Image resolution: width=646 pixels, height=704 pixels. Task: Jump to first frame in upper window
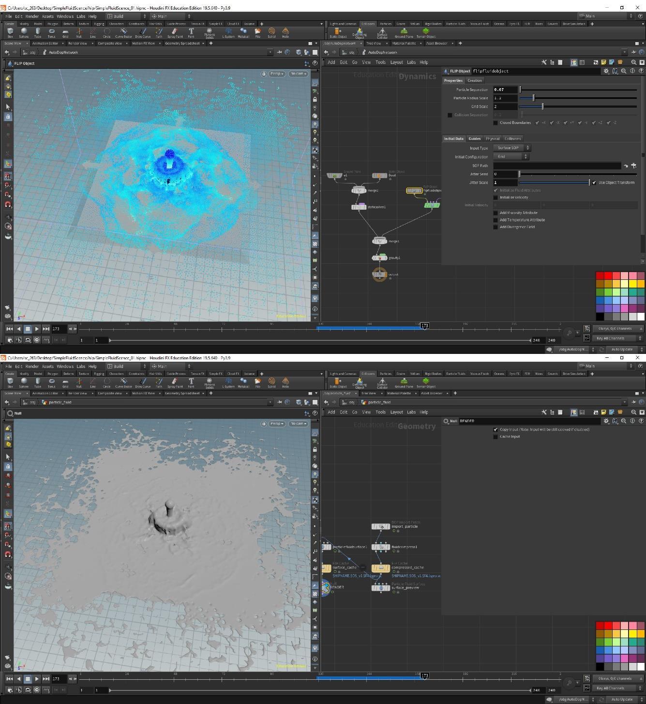point(9,329)
